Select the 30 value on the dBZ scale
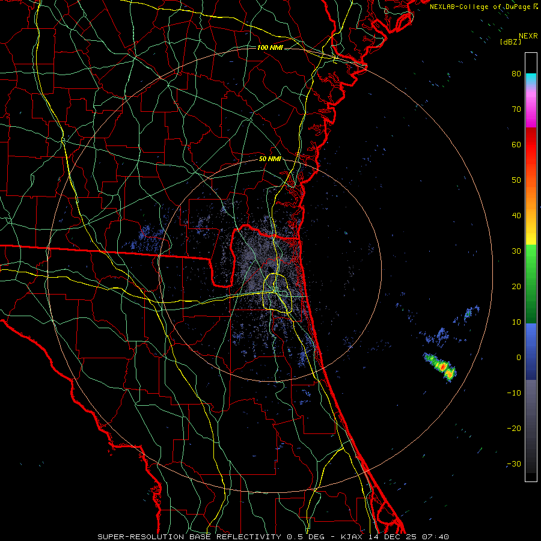The height and width of the screenshot is (541, 541). (x=516, y=251)
